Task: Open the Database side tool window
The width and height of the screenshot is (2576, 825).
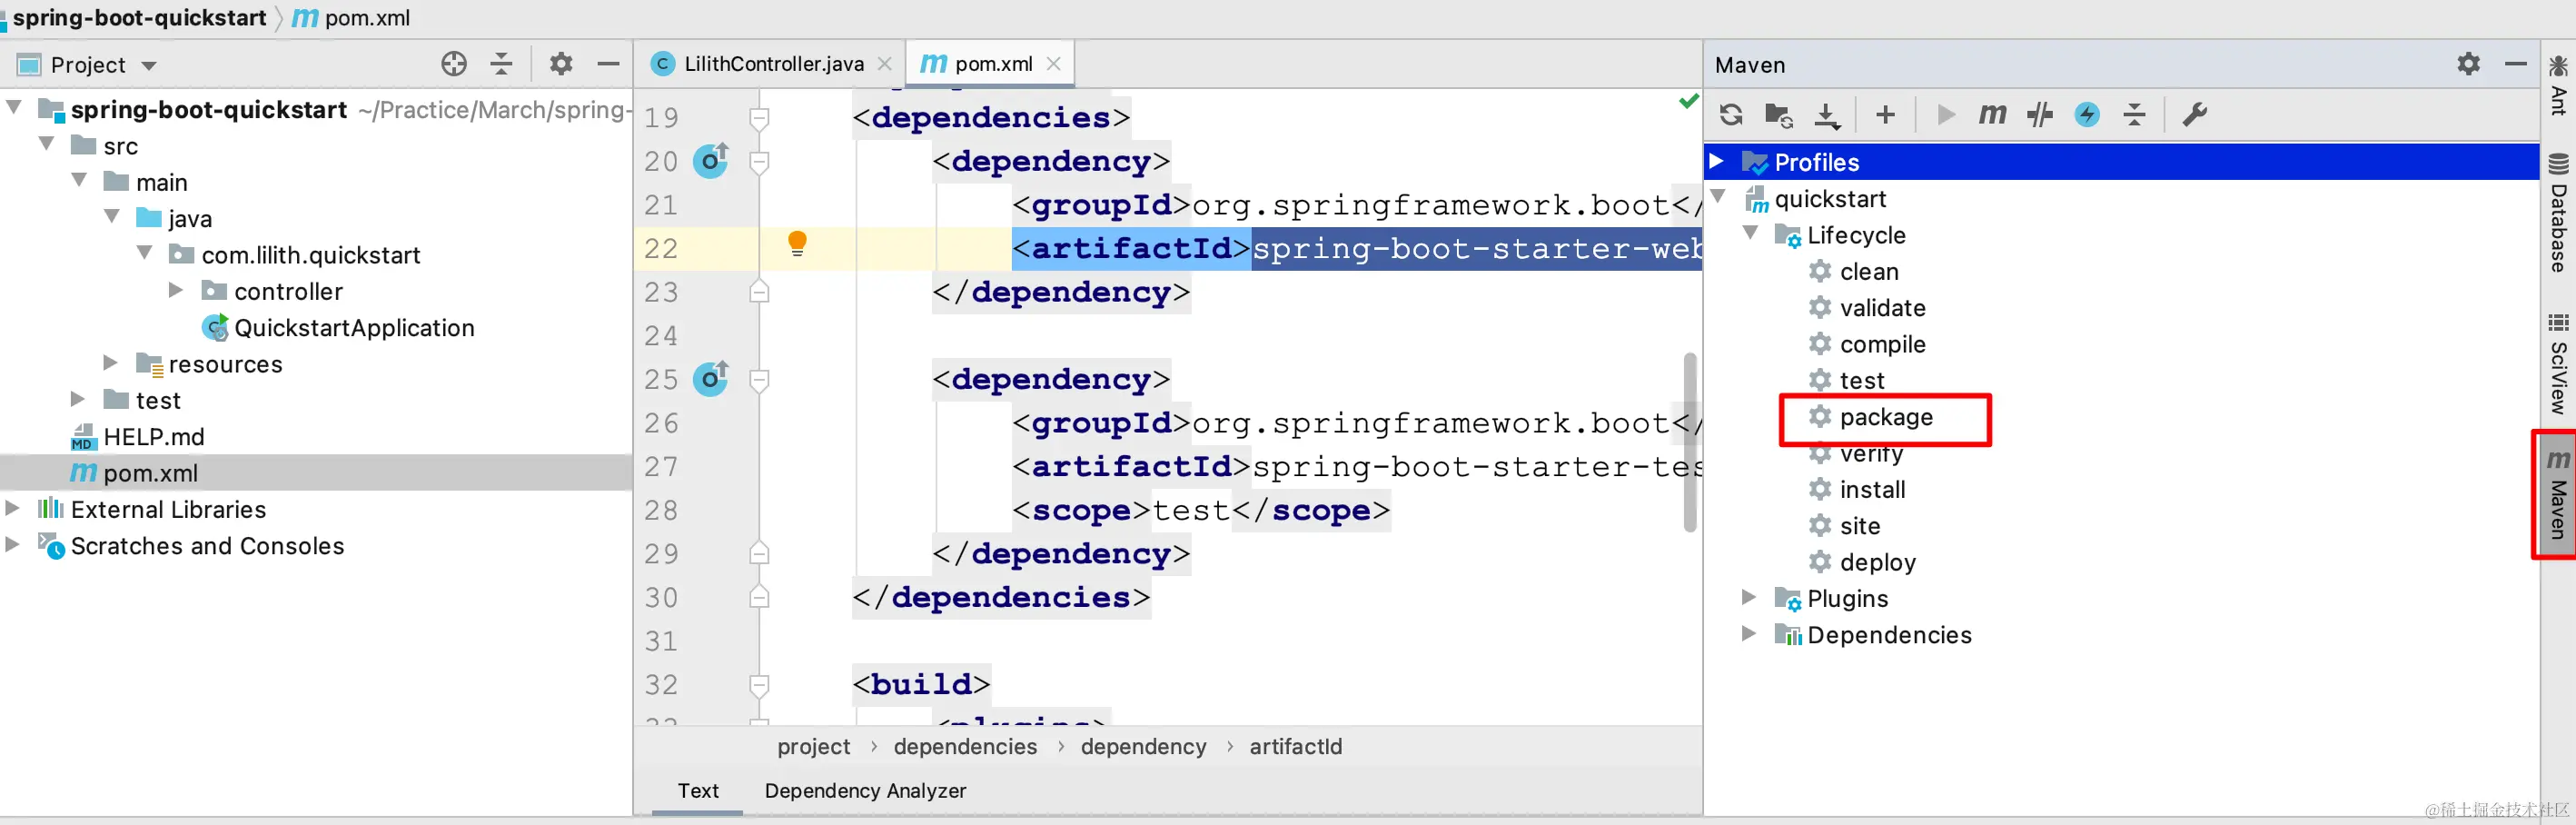Action: tap(2558, 212)
